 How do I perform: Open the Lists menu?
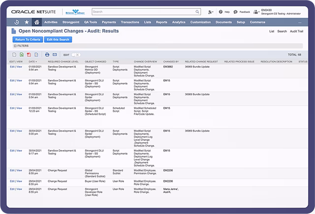148,22
